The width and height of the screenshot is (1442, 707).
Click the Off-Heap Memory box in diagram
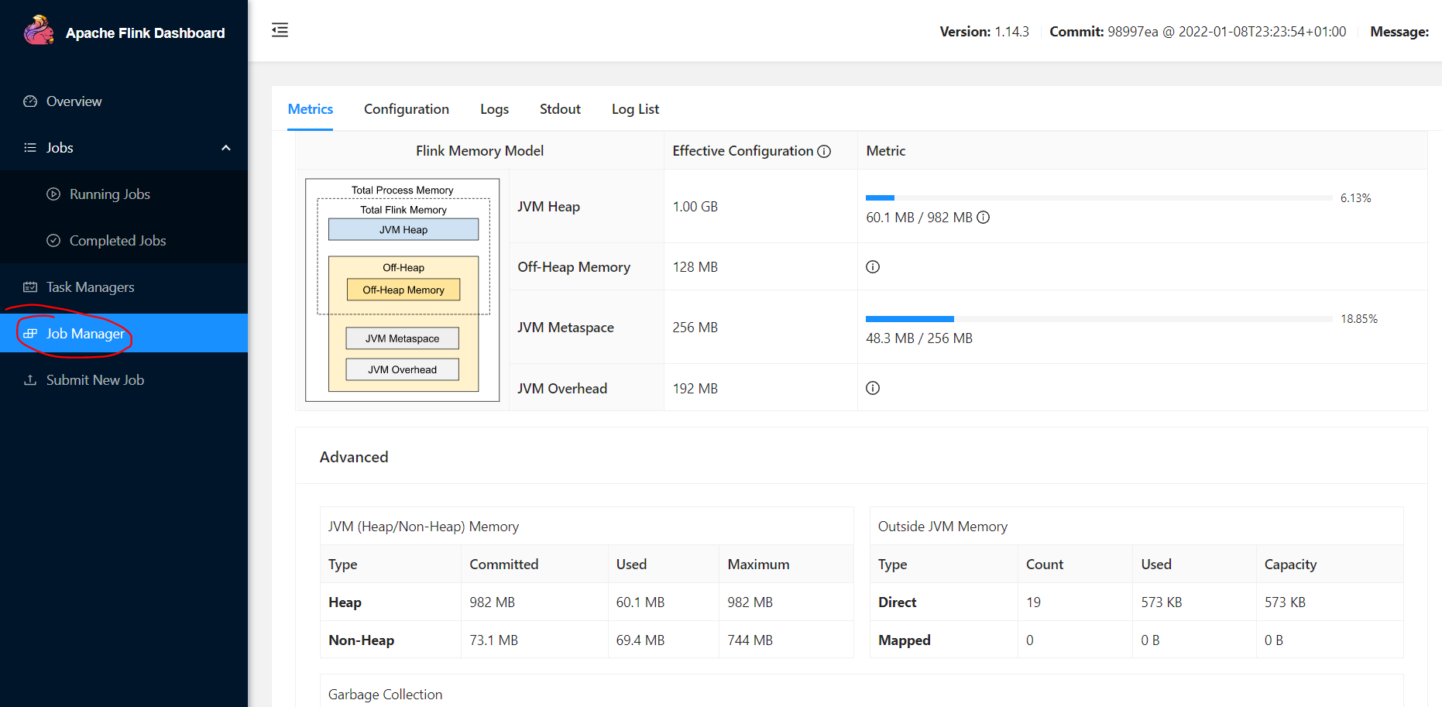pos(403,290)
